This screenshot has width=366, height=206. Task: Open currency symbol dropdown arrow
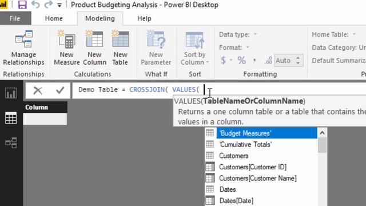pos(231,61)
